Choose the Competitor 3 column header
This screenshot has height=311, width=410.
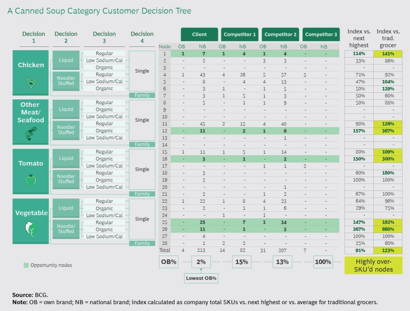click(x=320, y=35)
